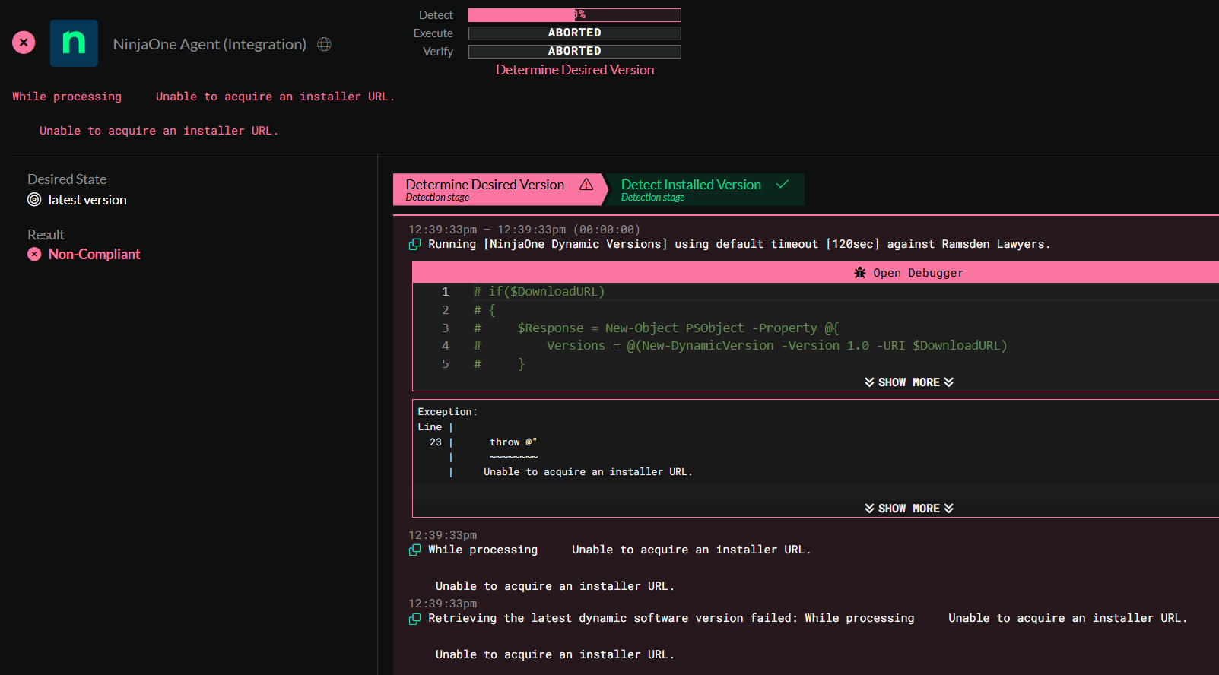This screenshot has height=675, width=1219.
Task: Expand the script code with SHOW MORE
Action: (909, 382)
